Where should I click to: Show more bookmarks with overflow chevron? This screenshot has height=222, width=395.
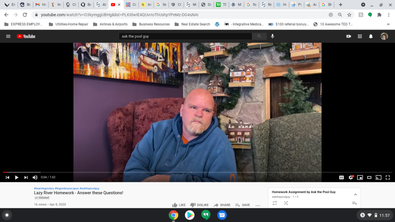click(x=388, y=24)
